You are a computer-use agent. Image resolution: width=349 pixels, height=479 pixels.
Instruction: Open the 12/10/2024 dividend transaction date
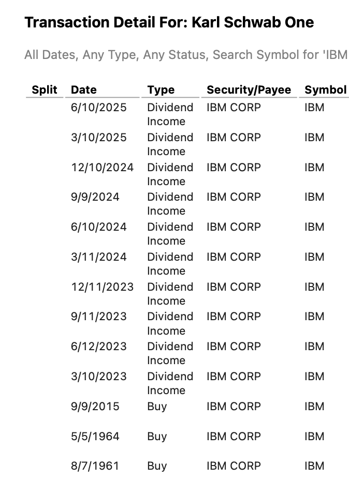pyautogui.click(x=102, y=168)
